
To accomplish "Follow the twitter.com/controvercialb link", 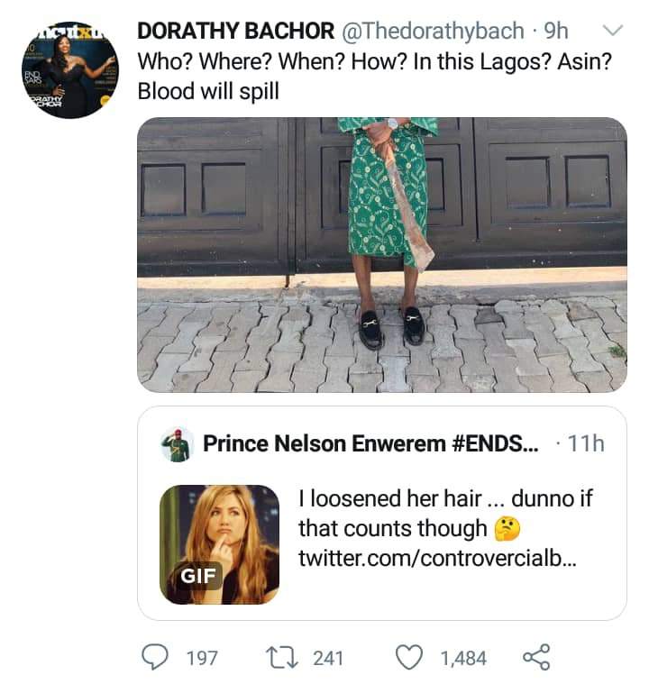I will [437, 558].
